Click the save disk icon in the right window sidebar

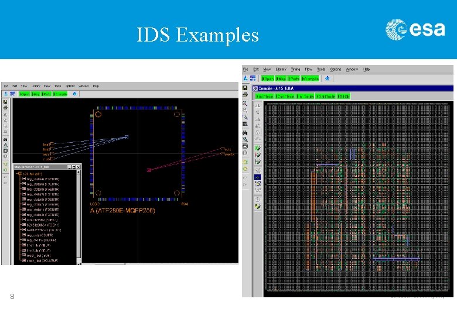[x=245, y=88]
